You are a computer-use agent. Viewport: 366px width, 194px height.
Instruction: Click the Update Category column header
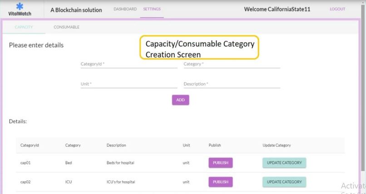click(x=277, y=145)
